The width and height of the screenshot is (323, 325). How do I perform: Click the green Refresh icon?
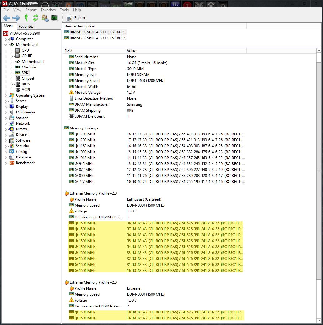[x=35, y=18]
